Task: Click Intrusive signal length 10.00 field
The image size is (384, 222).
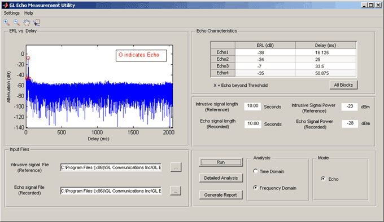Action: [x=252, y=106]
